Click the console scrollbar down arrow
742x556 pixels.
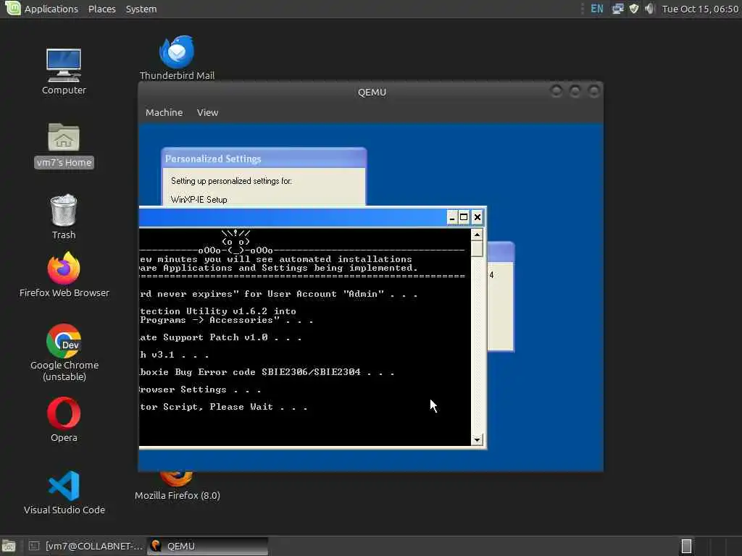pyautogui.click(x=477, y=439)
